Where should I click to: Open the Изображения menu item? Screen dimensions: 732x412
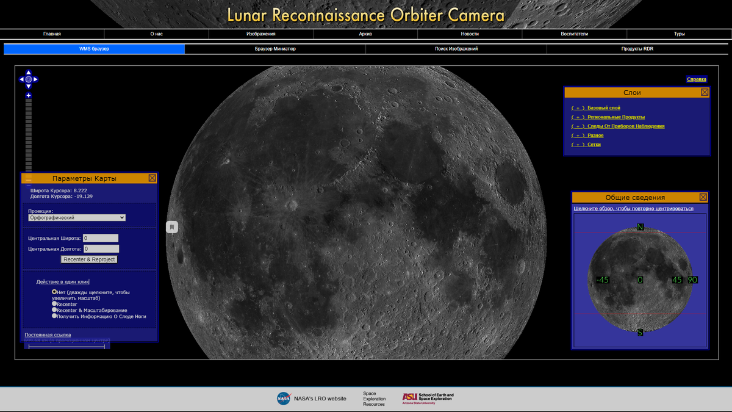261,34
